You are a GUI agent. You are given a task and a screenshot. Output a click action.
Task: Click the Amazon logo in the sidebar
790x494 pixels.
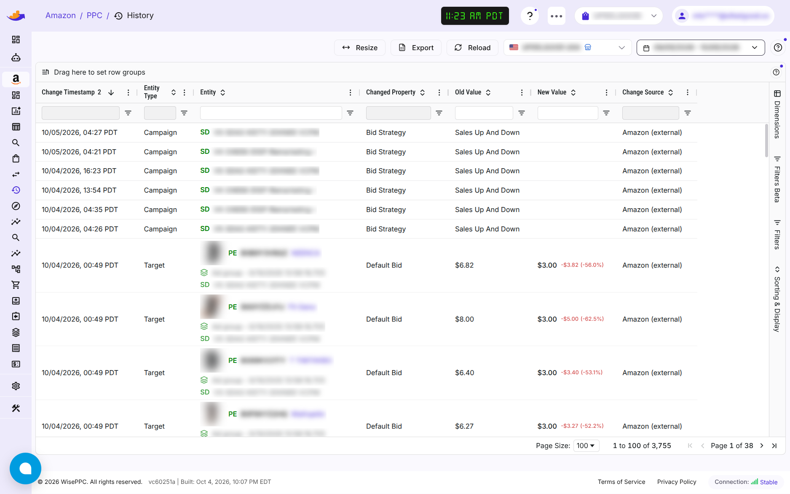16,79
